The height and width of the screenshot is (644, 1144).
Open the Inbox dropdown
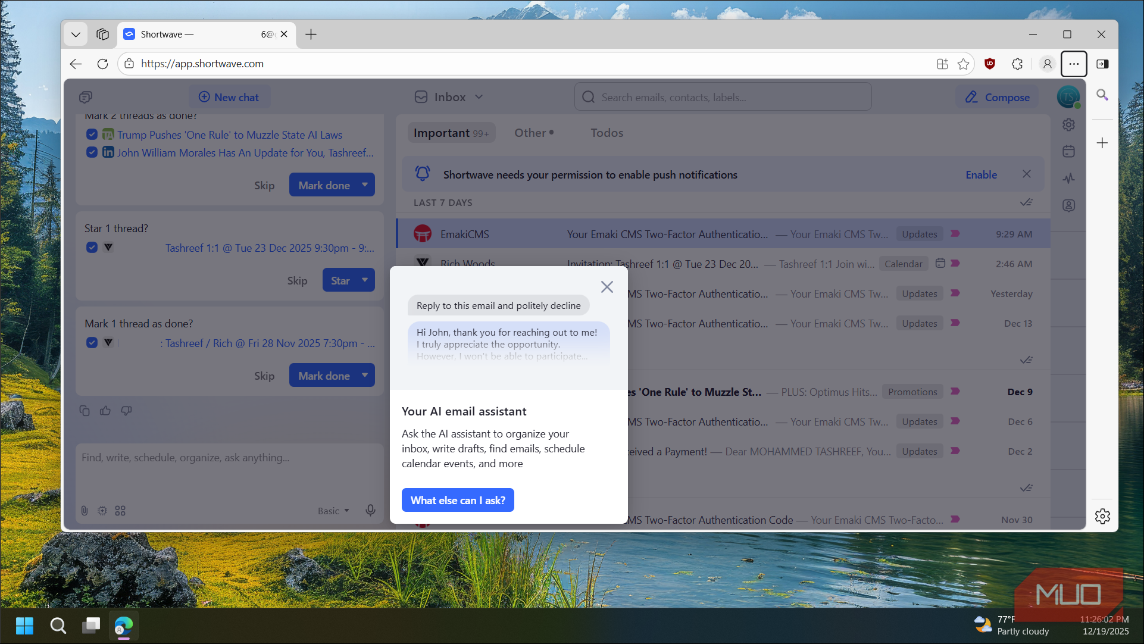[x=449, y=97]
